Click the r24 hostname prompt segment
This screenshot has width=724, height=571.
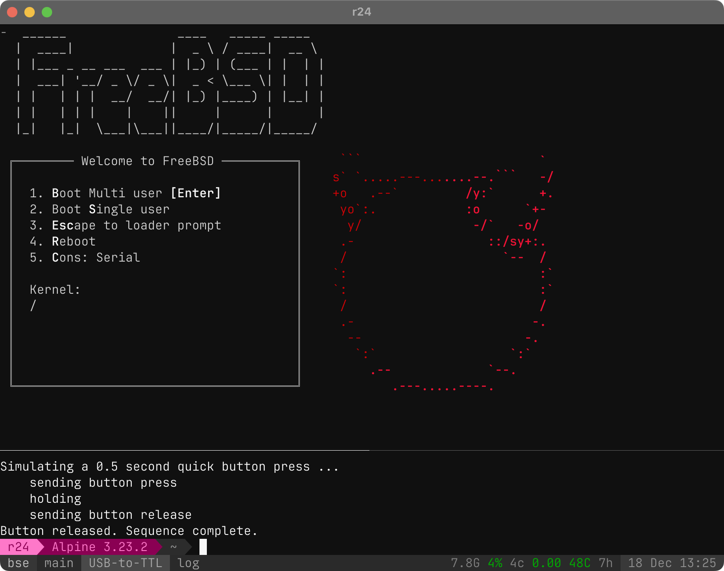pyautogui.click(x=18, y=547)
